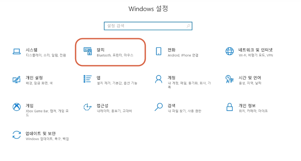The width and height of the screenshot is (301, 161).
Task: Click the 앱 list icon
Action: tap(87, 79)
